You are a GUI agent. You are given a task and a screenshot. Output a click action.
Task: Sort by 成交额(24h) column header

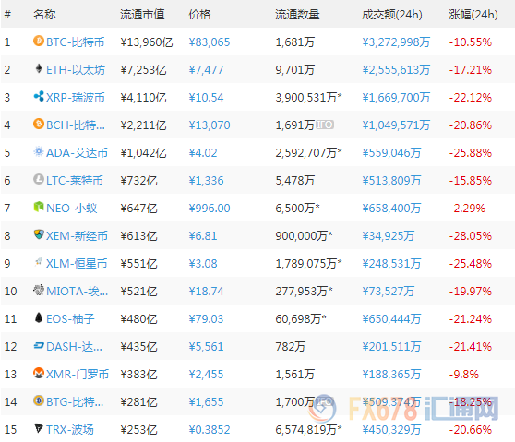(392, 15)
